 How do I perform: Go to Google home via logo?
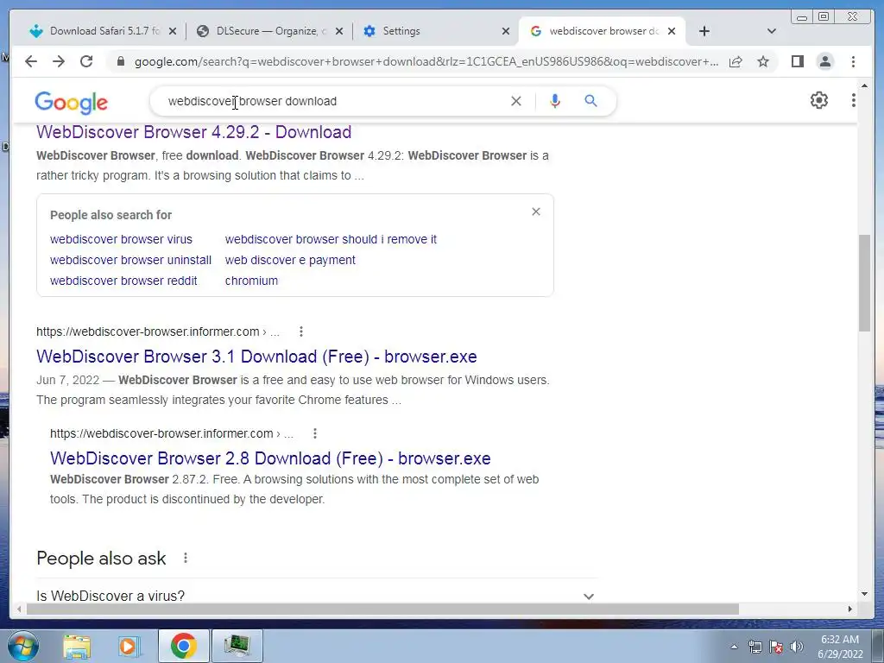click(71, 103)
